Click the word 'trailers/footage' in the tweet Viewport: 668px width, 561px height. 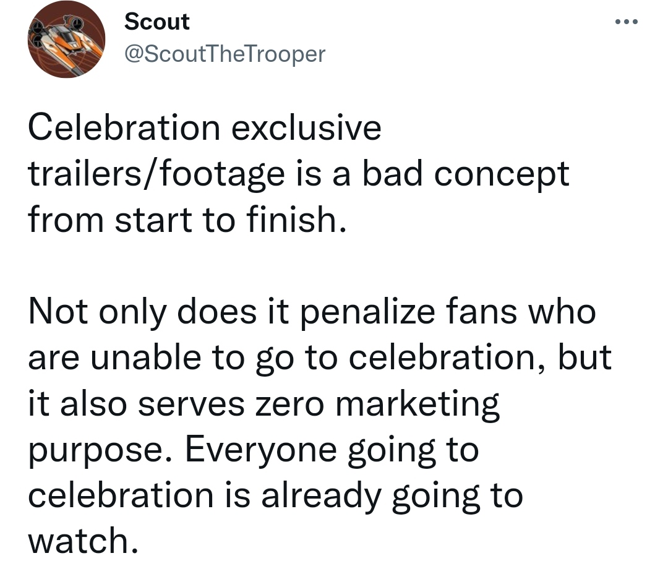tap(156, 174)
